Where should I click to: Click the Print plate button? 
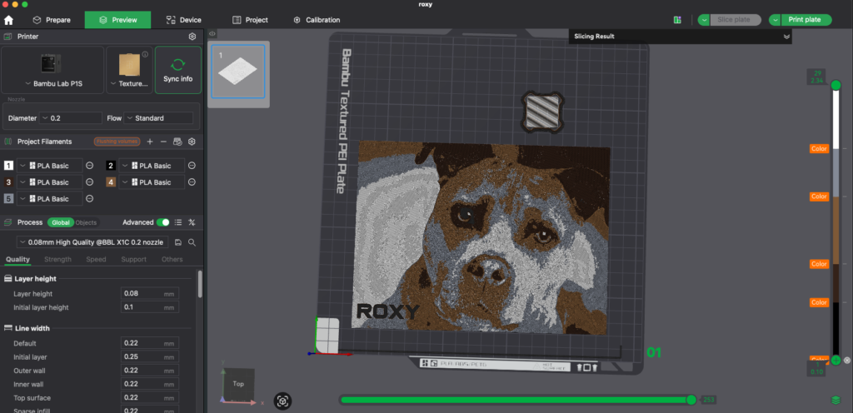(800, 20)
